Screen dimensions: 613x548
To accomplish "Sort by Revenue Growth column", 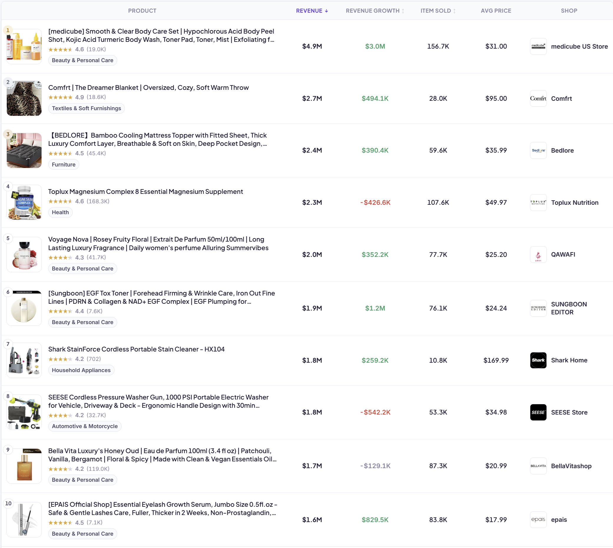I will [375, 11].
